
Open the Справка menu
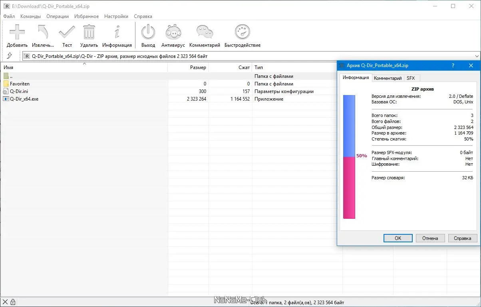143,16
